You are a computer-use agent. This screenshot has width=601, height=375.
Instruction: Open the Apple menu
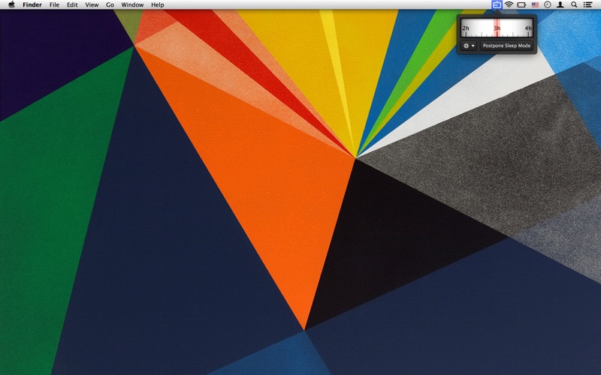pyautogui.click(x=11, y=4)
